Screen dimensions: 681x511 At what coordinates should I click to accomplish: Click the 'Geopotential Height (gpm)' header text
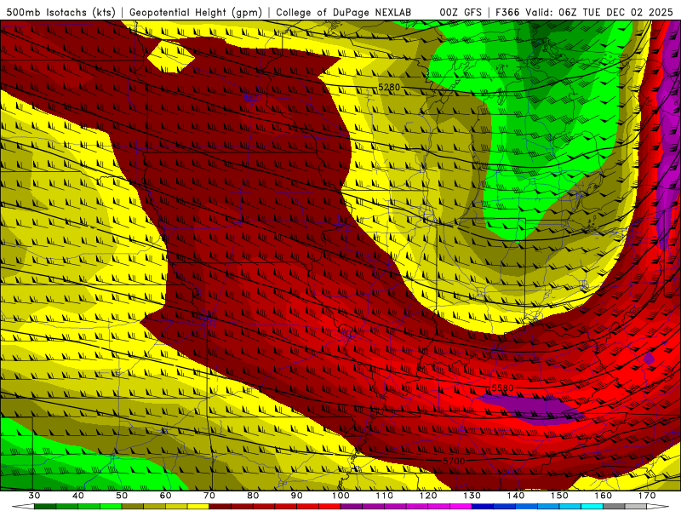pyautogui.click(x=196, y=13)
